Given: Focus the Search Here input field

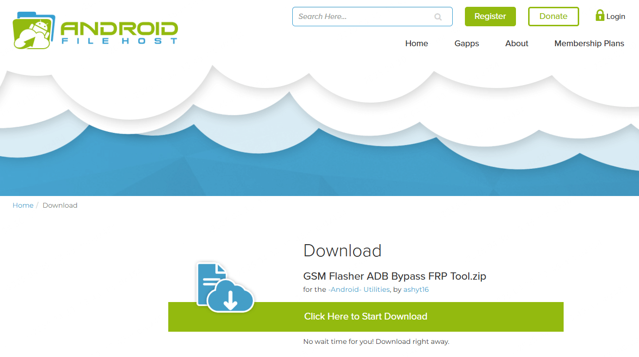Looking at the screenshot, I should click(x=373, y=17).
